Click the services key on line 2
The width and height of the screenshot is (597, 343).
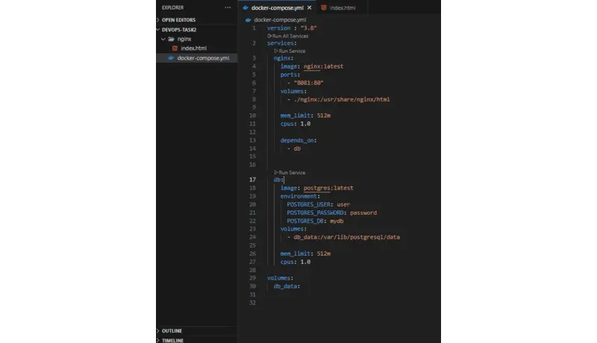(x=281, y=43)
